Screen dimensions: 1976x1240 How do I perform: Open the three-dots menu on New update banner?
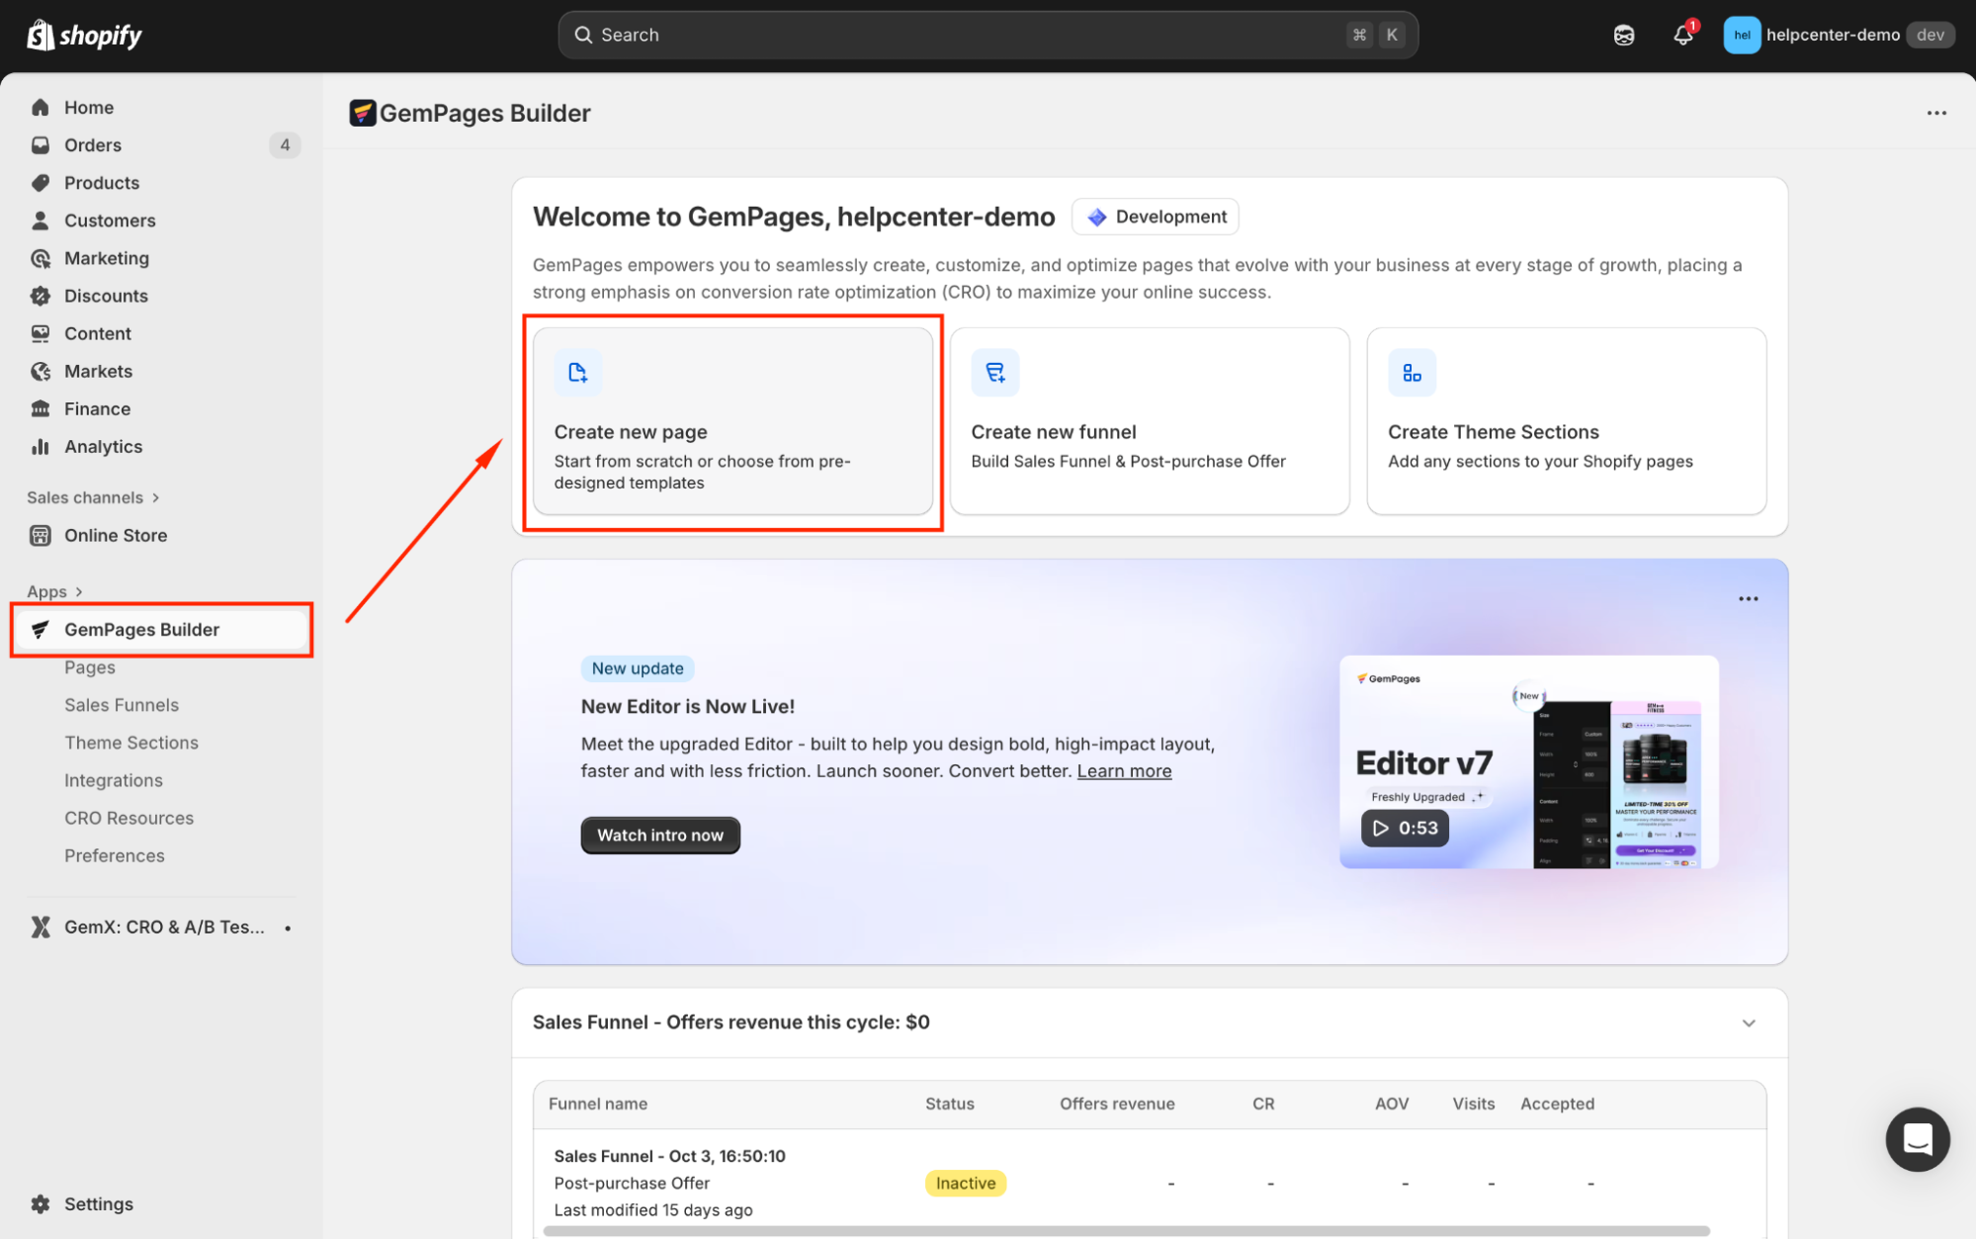pos(1748,599)
